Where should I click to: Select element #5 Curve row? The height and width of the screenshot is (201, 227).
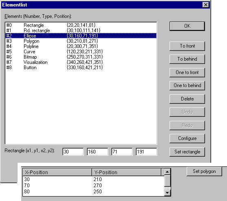(81, 52)
